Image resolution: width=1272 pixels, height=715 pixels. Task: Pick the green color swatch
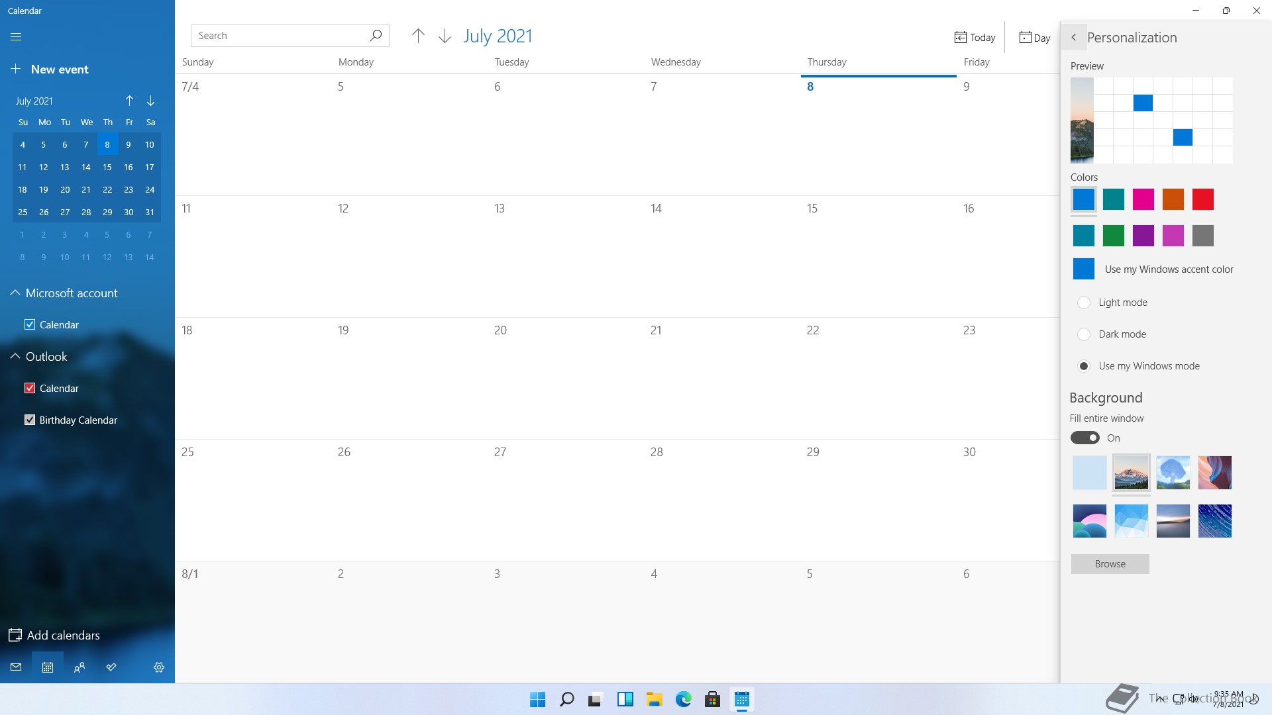click(x=1114, y=236)
